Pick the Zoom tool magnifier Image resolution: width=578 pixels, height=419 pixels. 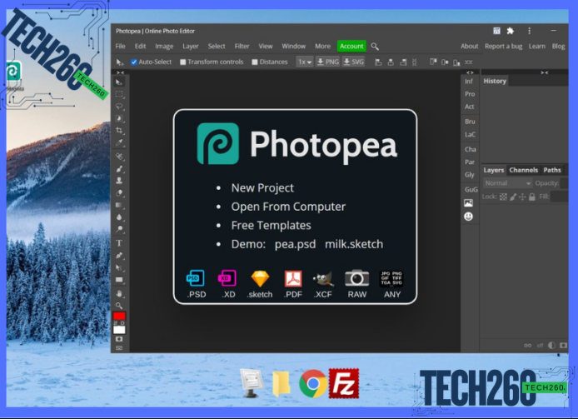[x=120, y=306]
